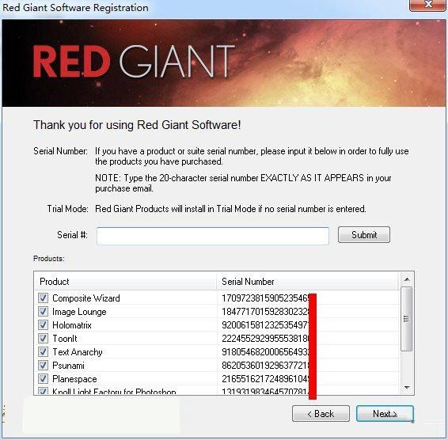Uncheck the Image Lounge checkbox

pos(43,312)
